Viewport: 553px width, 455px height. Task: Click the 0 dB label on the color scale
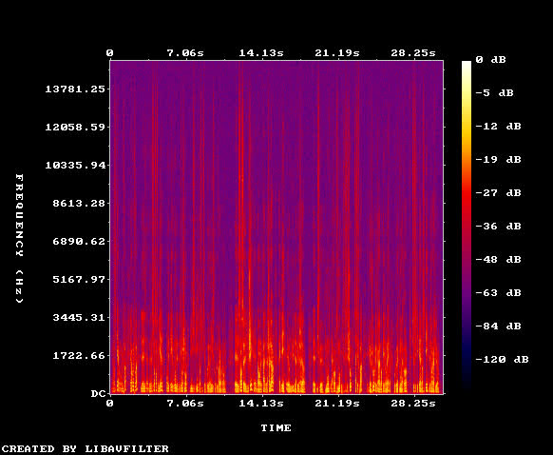click(490, 60)
